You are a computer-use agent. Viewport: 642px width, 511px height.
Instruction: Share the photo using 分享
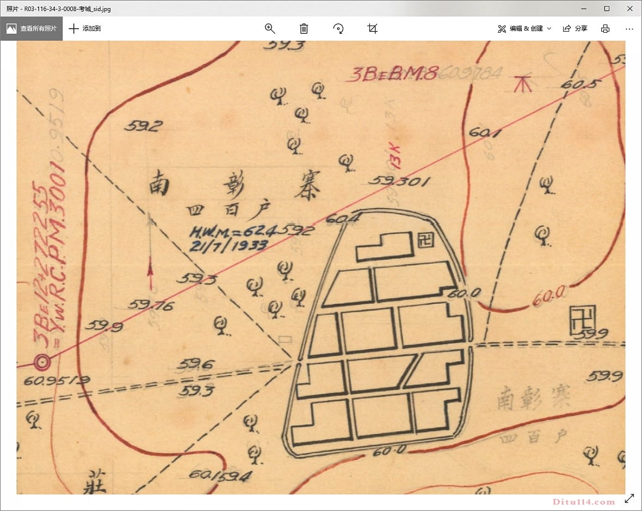coord(575,29)
